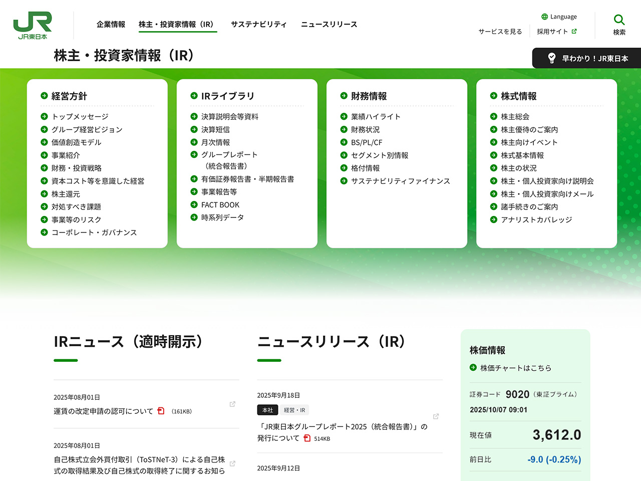Open the search magnifier icon
This screenshot has height=481, width=641.
619,20
